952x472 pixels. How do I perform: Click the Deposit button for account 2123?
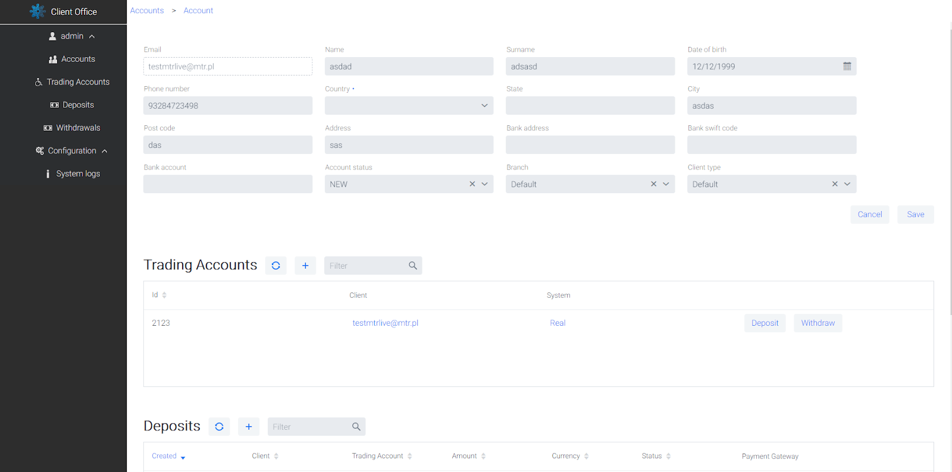tap(765, 323)
